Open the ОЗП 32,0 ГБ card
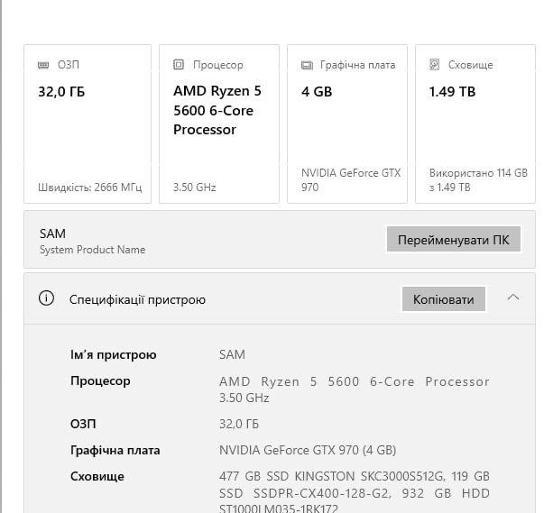 (x=88, y=124)
